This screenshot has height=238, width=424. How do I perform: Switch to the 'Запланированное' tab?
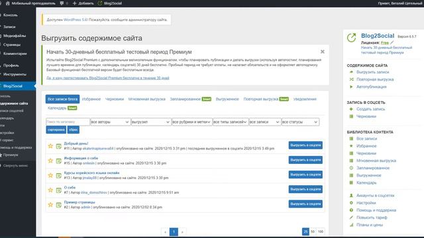pyautogui.click(x=185, y=99)
